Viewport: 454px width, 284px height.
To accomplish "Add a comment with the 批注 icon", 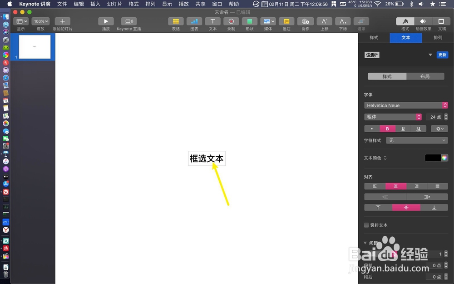I will [287, 21].
